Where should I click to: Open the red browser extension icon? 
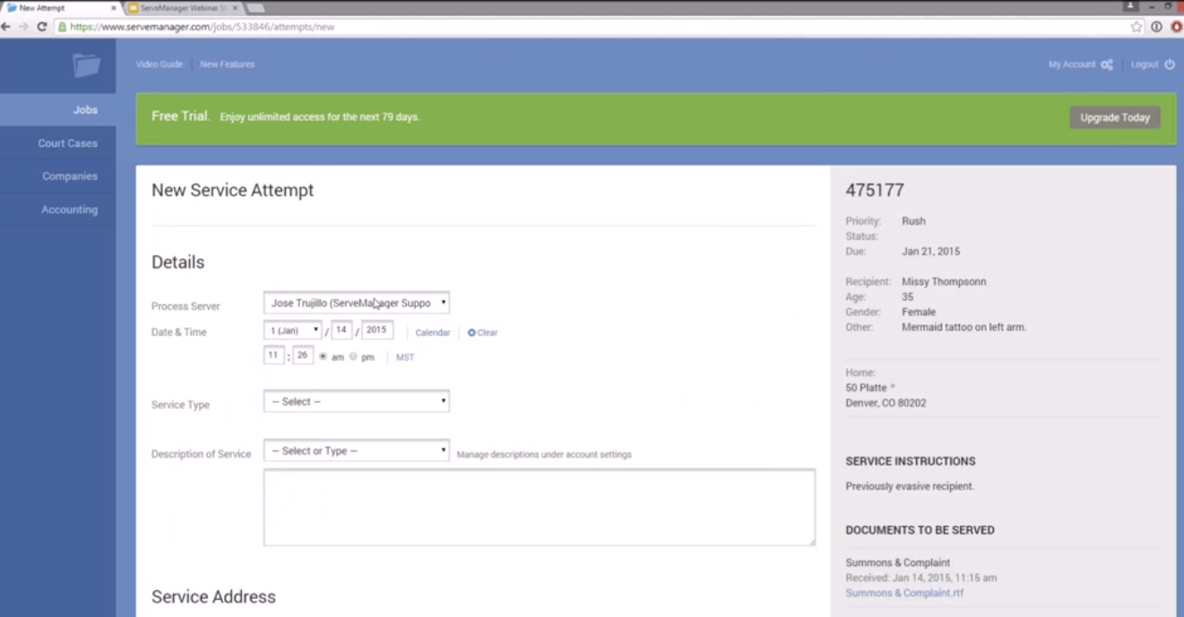1178,27
